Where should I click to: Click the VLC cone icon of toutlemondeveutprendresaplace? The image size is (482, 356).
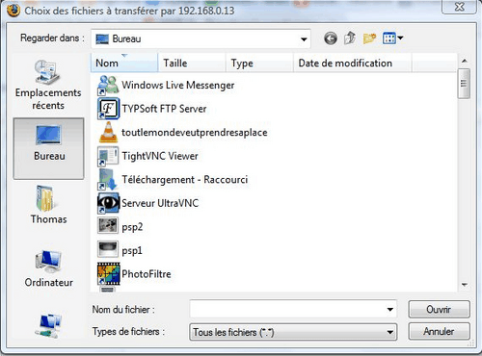point(108,132)
